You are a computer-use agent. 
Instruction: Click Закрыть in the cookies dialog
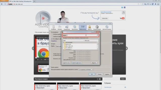(94, 63)
